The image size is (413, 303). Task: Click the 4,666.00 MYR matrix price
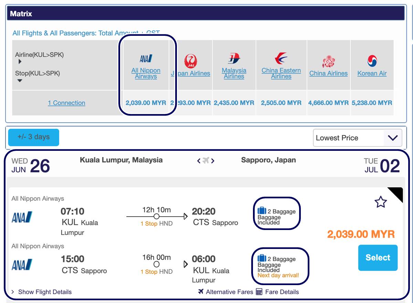[x=328, y=103]
